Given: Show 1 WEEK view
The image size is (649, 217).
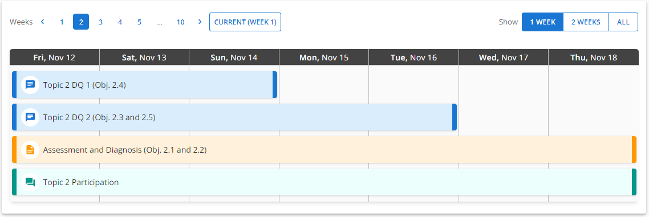Looking at the screenshot, I should tap(542, 22).
